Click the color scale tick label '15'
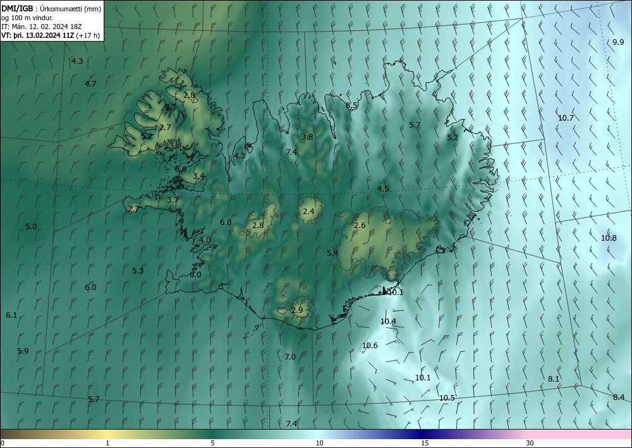The image size is (632, 448). (x=425, y=443)
